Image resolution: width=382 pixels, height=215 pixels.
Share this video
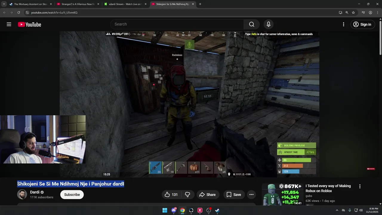point(207,195)
